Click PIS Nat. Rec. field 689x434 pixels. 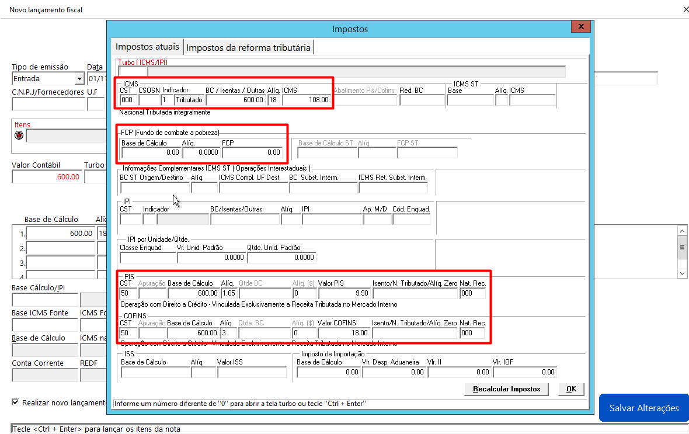[x=473, y=293]
